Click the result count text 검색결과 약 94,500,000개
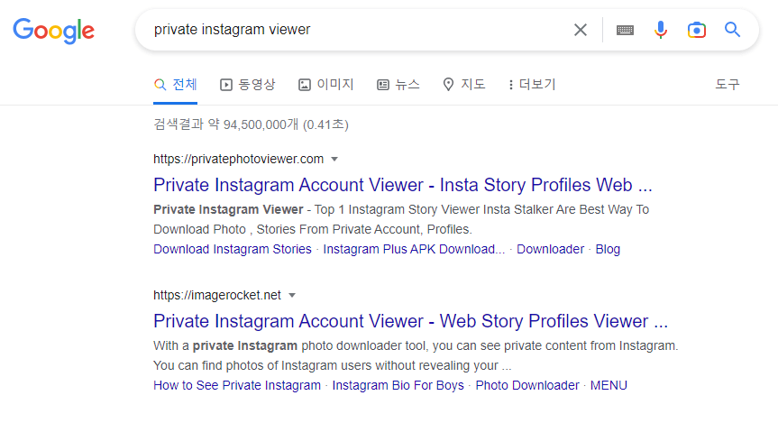Viewport: 778px width, 423px height. point(225,124)
